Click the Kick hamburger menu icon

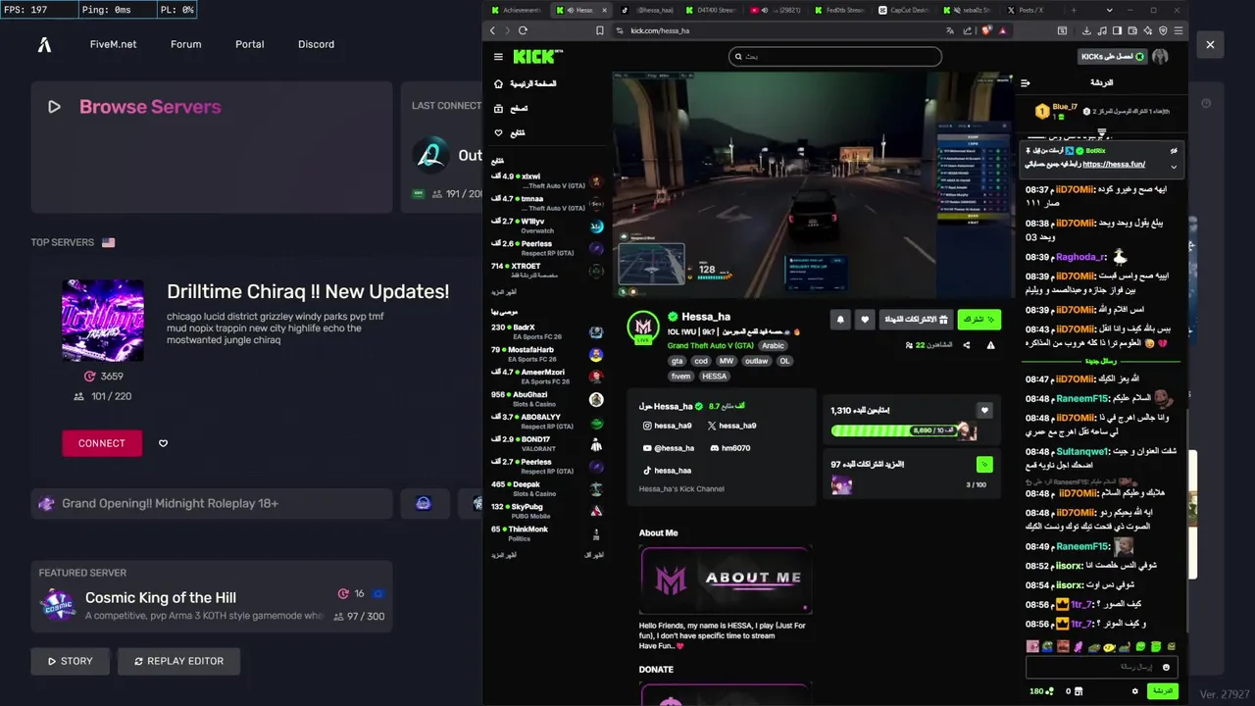(x=498, y=57)
